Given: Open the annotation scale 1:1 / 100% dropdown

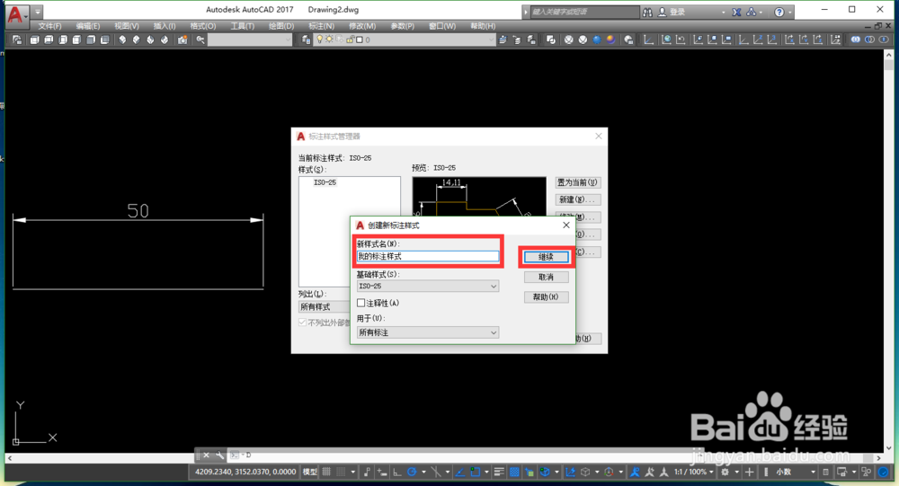Looking at the screenshot, I should 694,472.
